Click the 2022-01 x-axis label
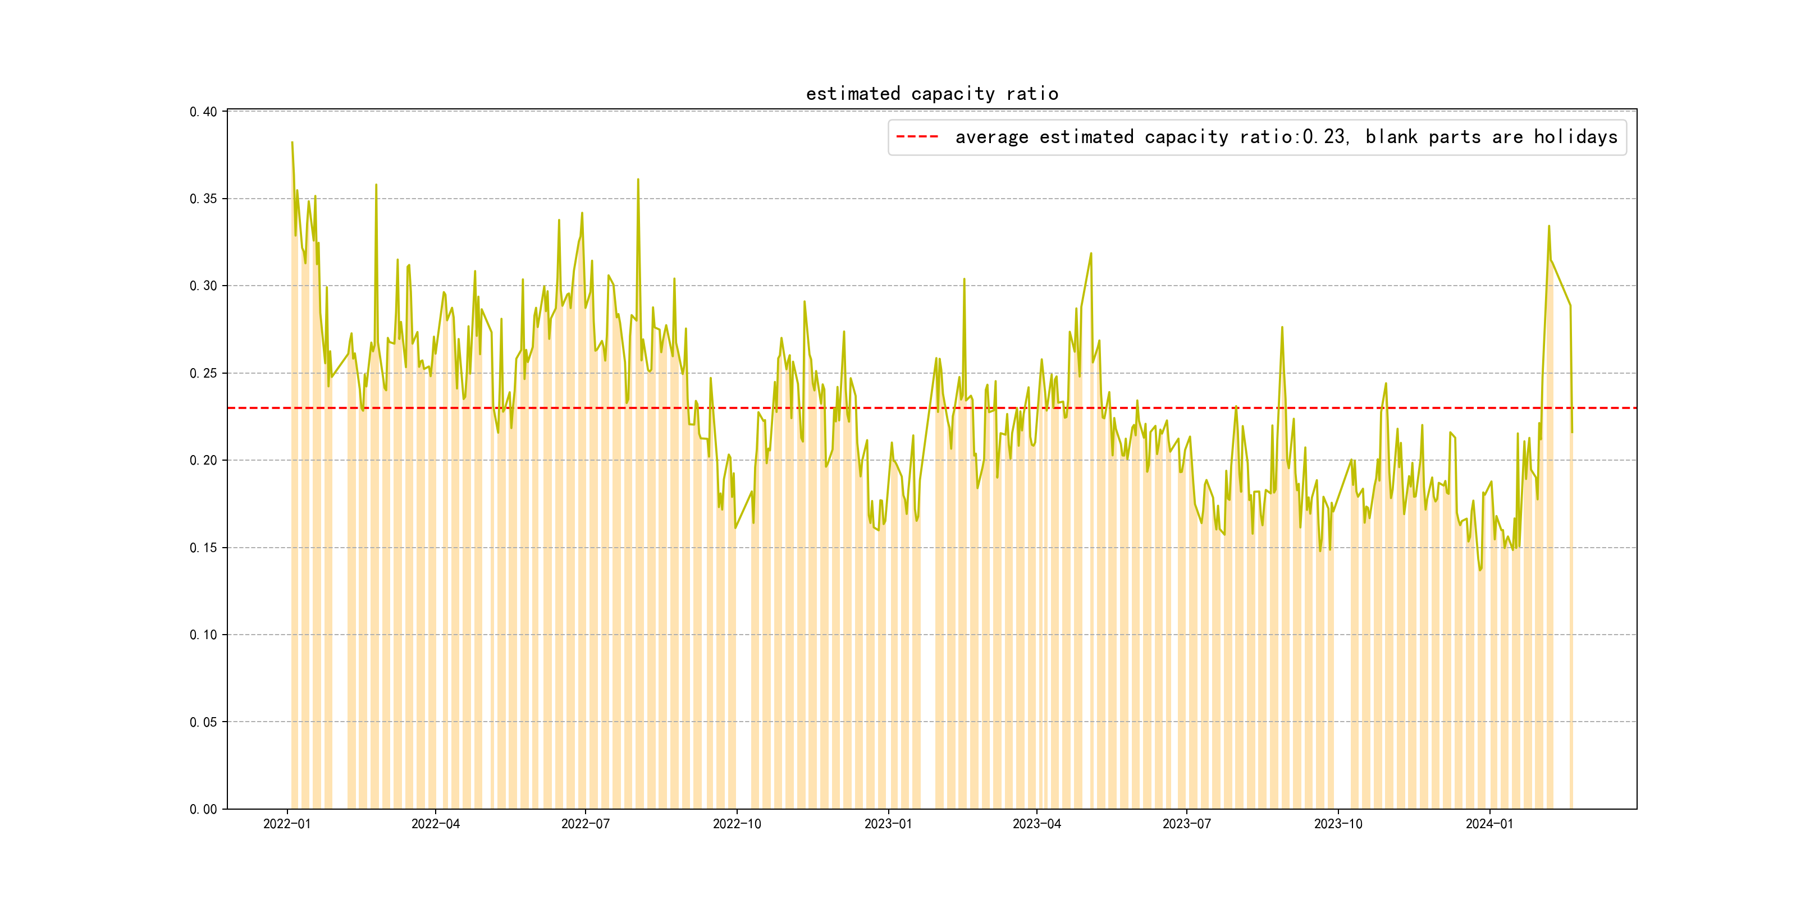 coord(287,824)
